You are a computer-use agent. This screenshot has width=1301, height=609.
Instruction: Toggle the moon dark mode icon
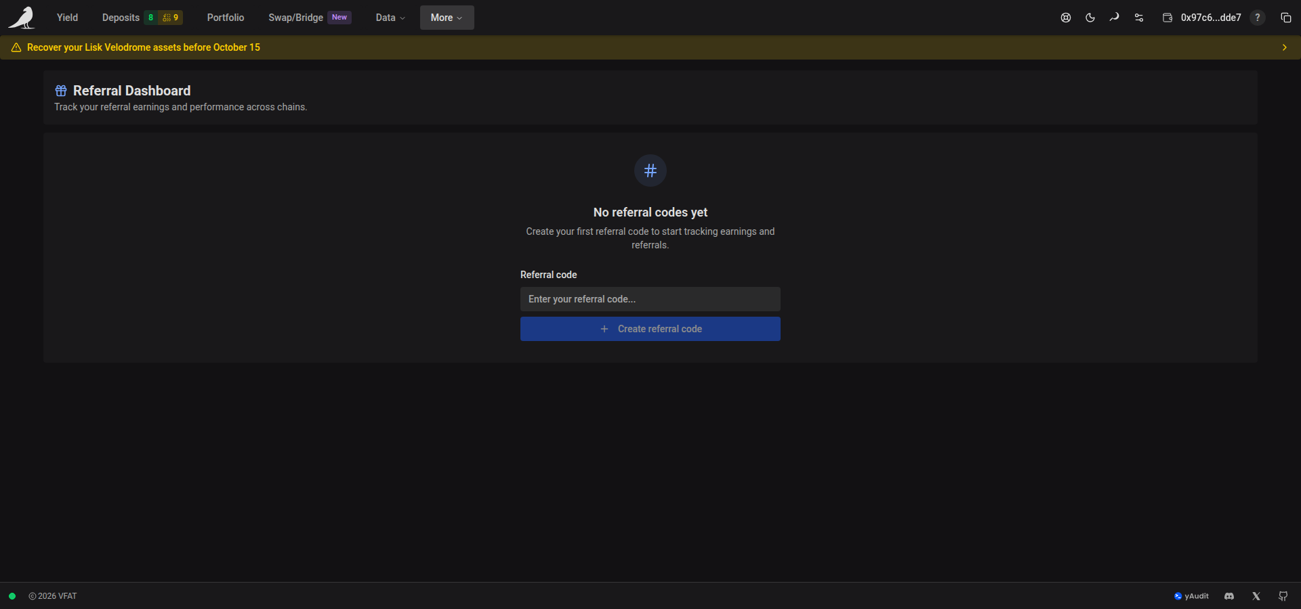click(x=1090, y=18)
